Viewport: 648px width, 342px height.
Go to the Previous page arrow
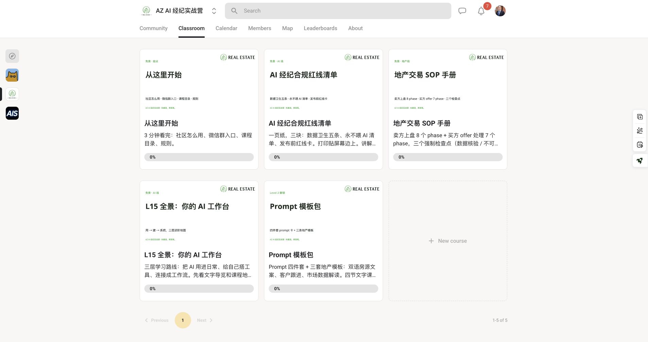click(157, 320)
